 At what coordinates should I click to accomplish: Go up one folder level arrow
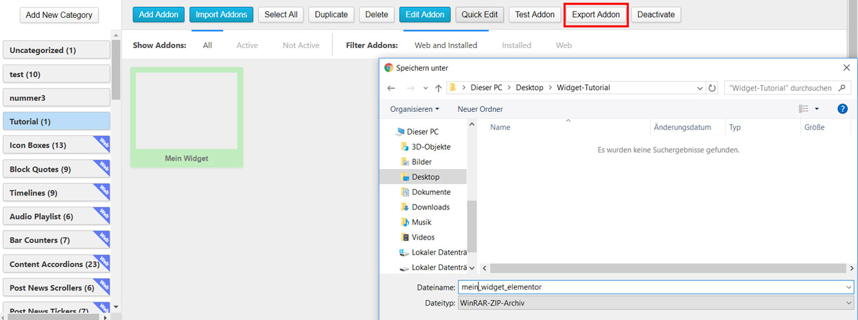(x=439, y=88)
